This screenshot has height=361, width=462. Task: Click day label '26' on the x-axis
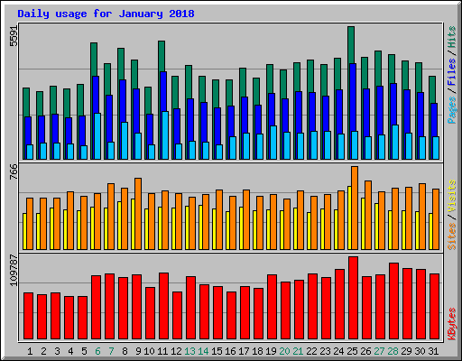(365, 351)
